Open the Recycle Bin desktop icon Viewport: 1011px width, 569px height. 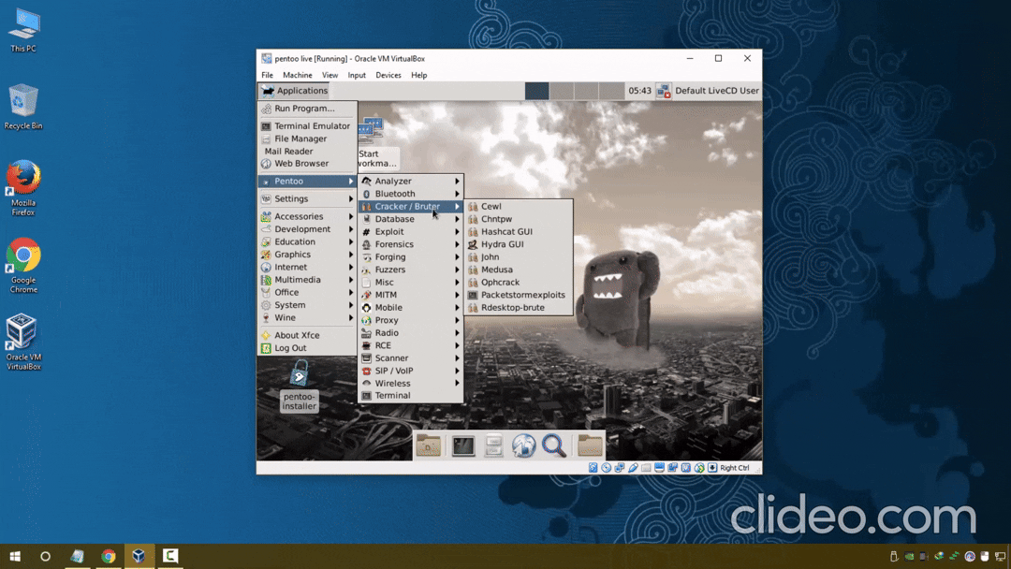coord(23,108)
